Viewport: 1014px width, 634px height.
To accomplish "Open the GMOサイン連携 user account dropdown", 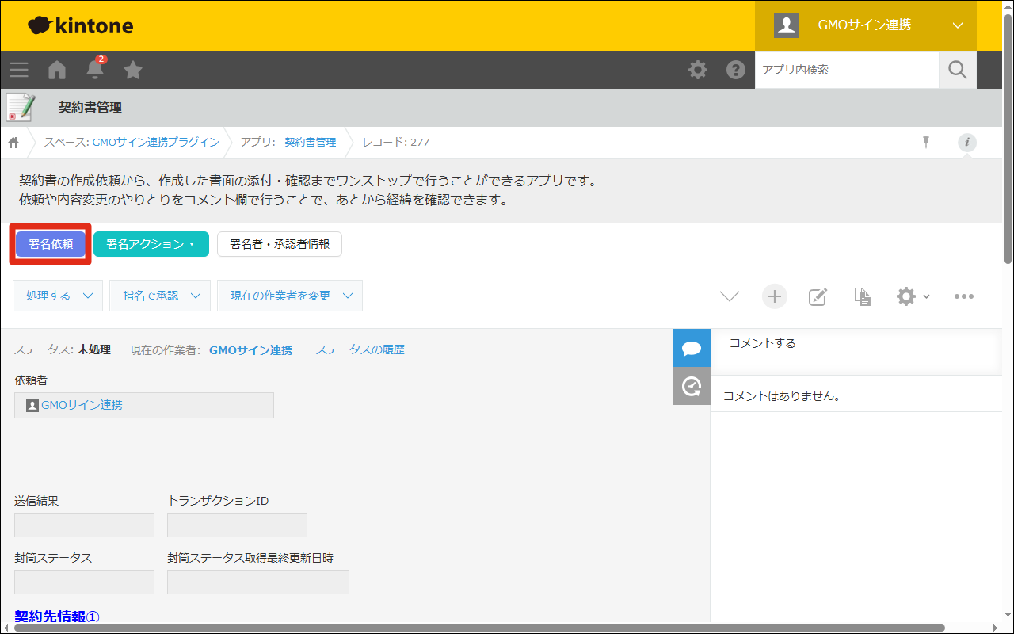I will 866,25.
